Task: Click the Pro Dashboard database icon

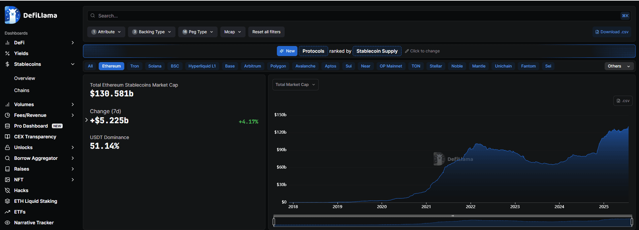Action: click(7, 126)
